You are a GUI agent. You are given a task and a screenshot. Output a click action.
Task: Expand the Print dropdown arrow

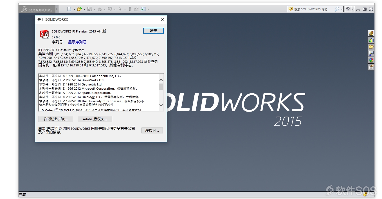tap(105, 9)
